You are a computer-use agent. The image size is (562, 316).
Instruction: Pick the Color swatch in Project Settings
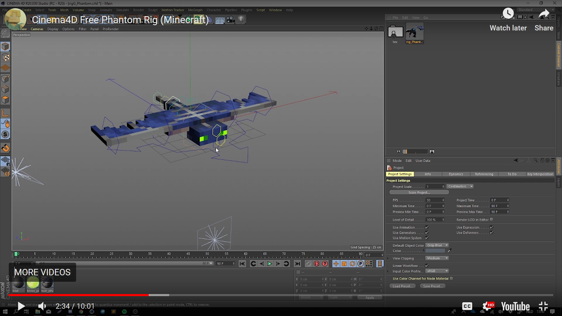coord(435,251)
